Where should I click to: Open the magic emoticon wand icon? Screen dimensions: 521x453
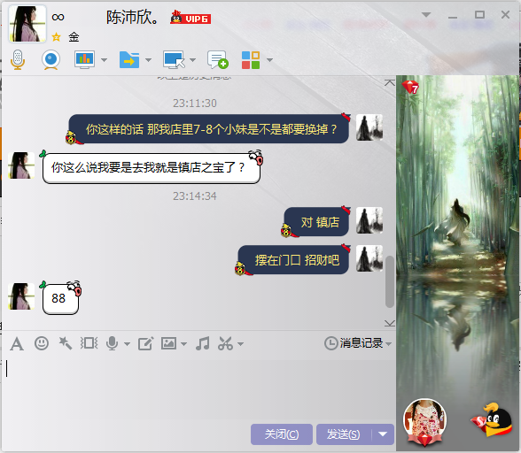[x=66, y=343]
